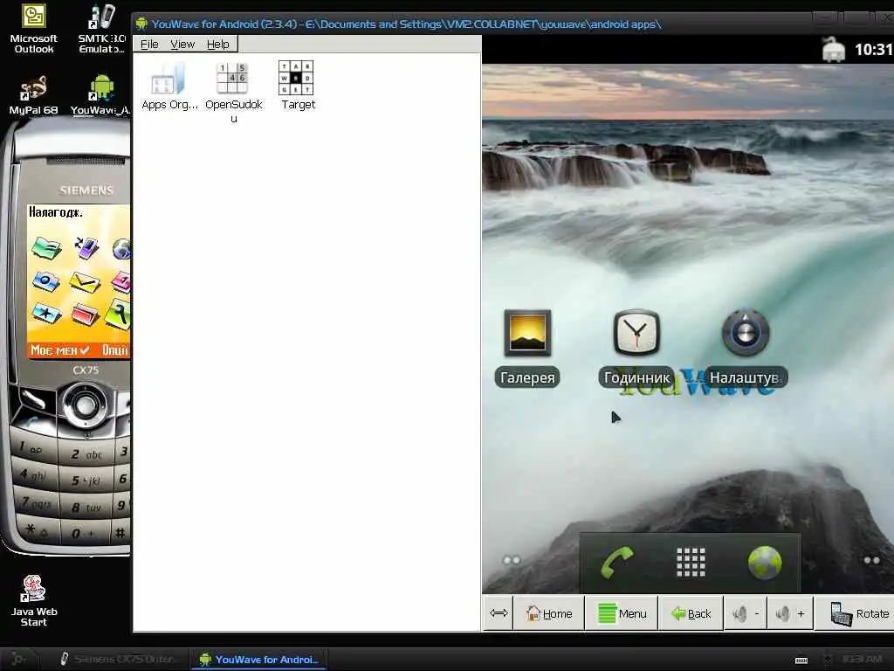Tap the left home-screen page dots
894x671 pixels.
pos(512,560)
